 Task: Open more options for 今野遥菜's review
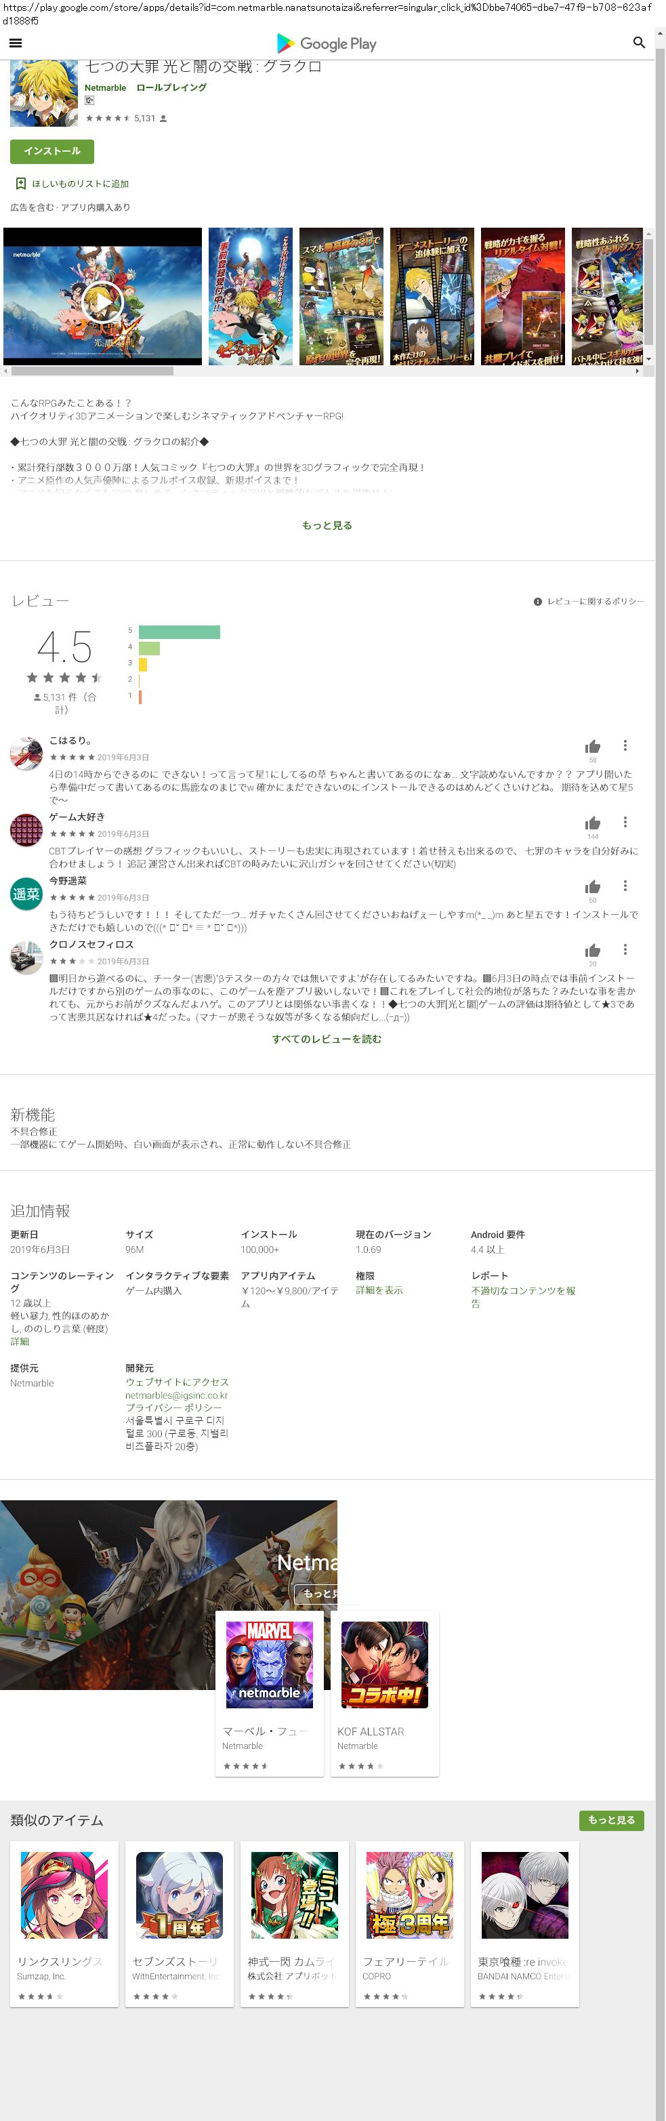pos(625,885)
